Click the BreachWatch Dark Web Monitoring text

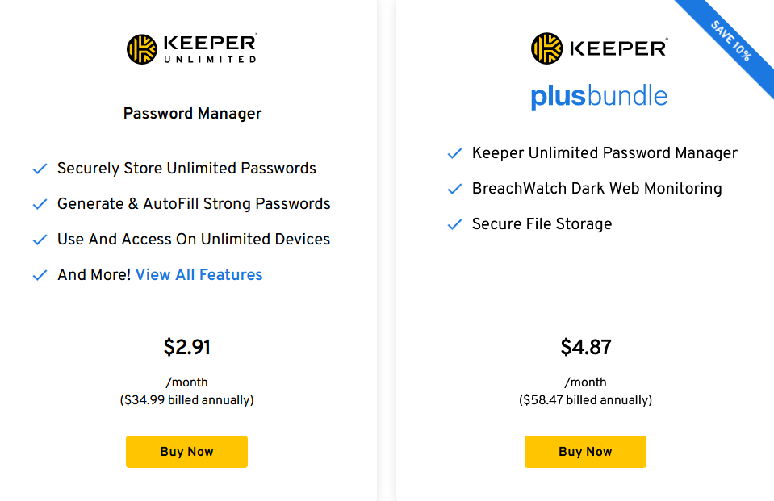(596, 189)
